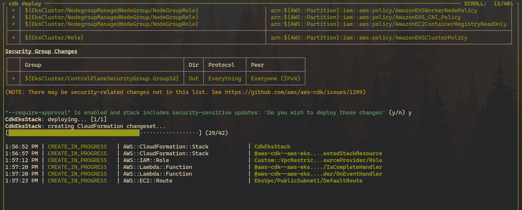This screenshot has width=522, height=210.
Task: Click the 'Security Group Changes' heading
Action: pyautogui.click(x=41, y=51)
